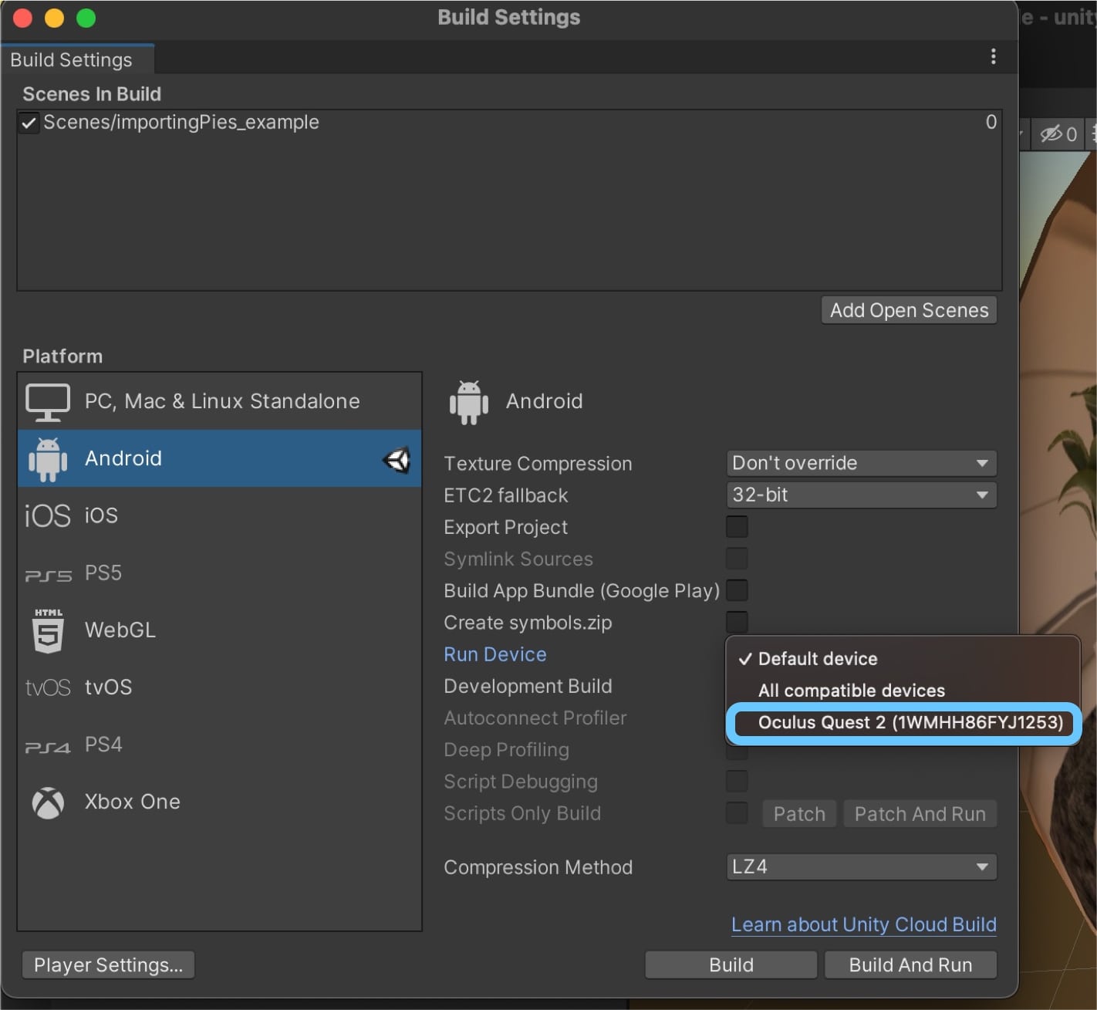Viewport: 1097px width, 1010px height.
Task: Choose All compatible devices option
Action: point(903,691)
